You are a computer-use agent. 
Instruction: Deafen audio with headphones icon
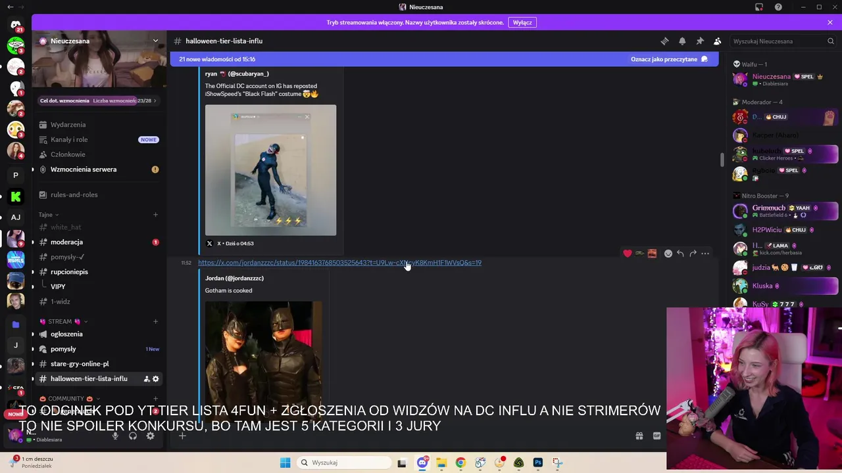[x=133, y=436]
